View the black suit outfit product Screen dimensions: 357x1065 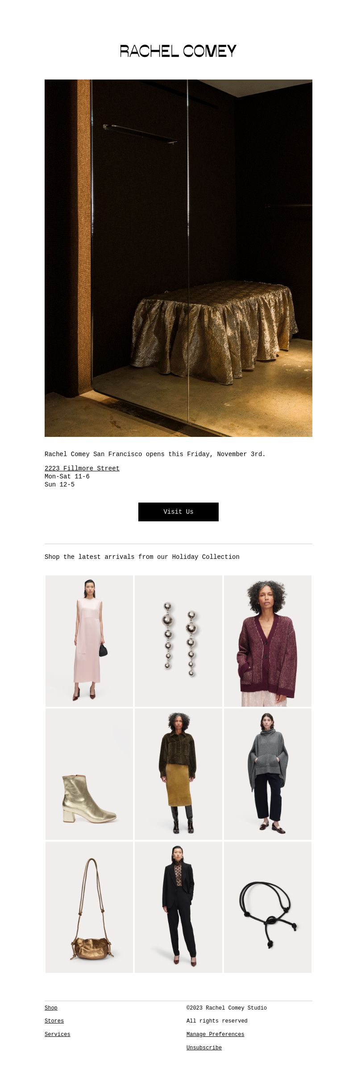pos(178,907)
